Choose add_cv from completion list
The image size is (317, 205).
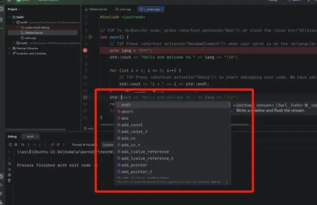173,138
